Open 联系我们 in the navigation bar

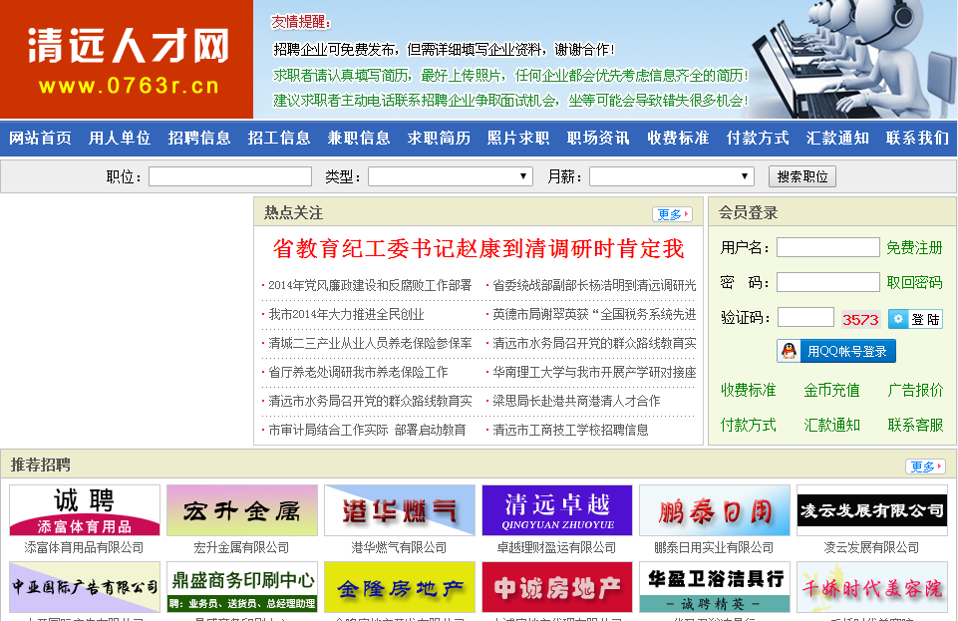917,138
